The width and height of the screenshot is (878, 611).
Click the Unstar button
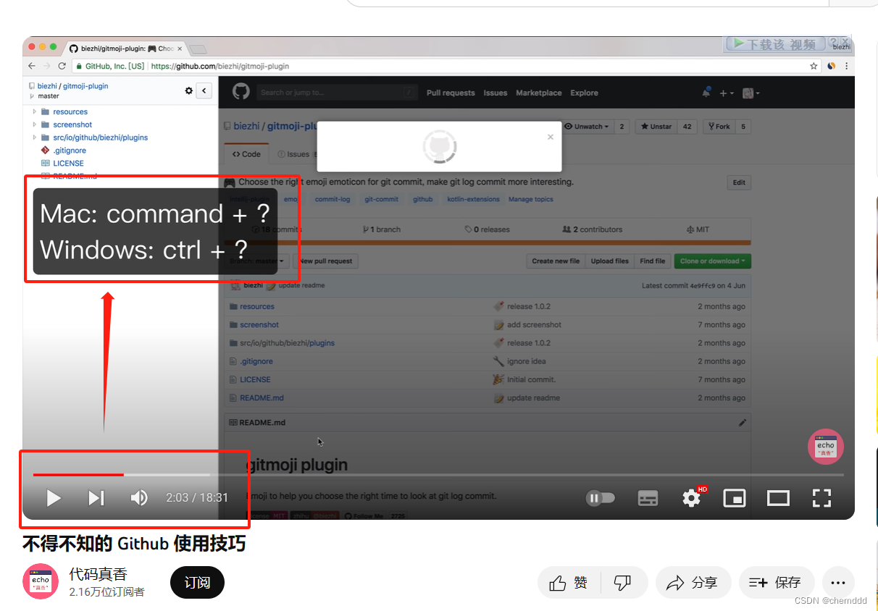pyautogui.click(x=655, y=126)
